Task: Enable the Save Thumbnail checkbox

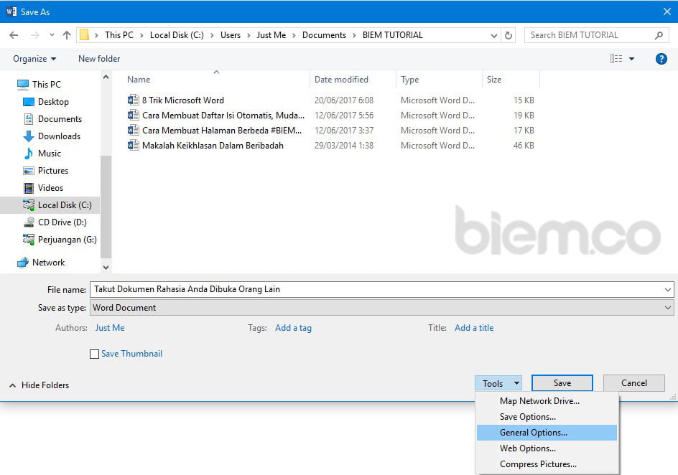Action: (94, 354)
